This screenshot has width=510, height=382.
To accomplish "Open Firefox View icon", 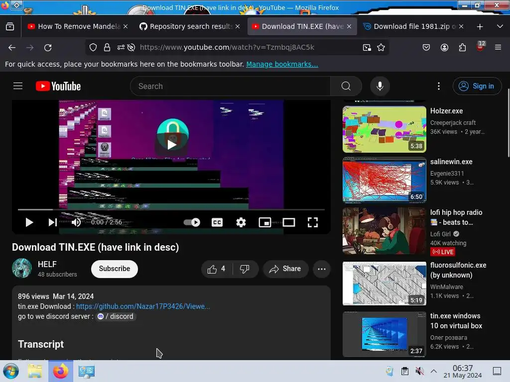I will (10, 27).
